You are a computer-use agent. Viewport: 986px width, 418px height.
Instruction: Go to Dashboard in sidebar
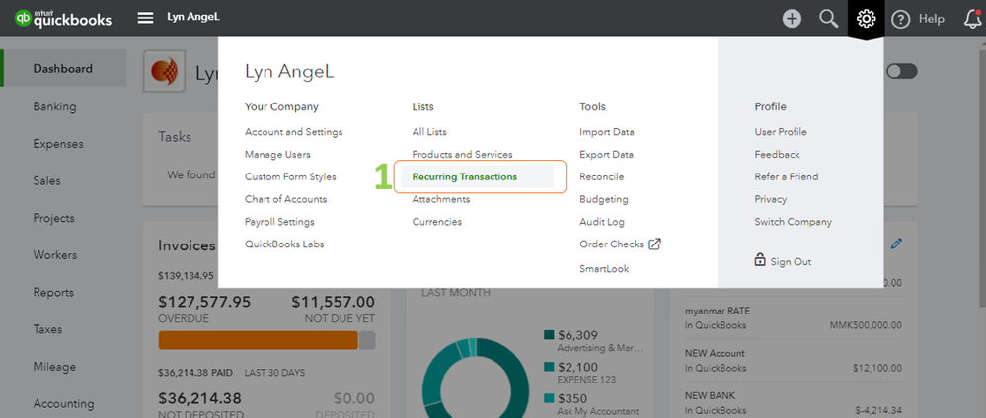click(63, 68)
